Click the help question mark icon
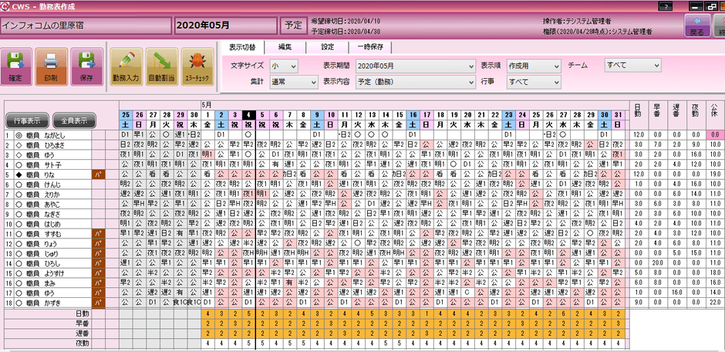Viewport: 725px width, 352px height. coord(663,5)
